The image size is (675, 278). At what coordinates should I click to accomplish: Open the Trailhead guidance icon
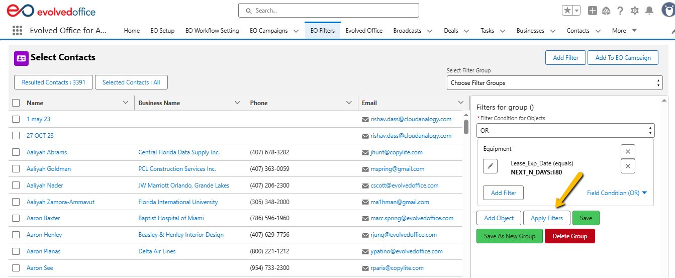[x=606, y=10]
